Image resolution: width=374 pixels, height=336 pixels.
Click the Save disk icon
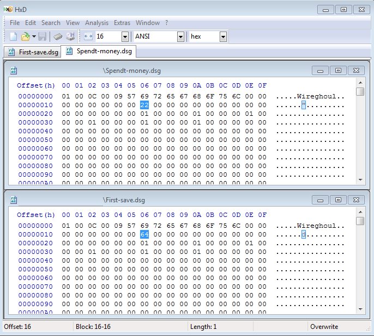point(42,36)
